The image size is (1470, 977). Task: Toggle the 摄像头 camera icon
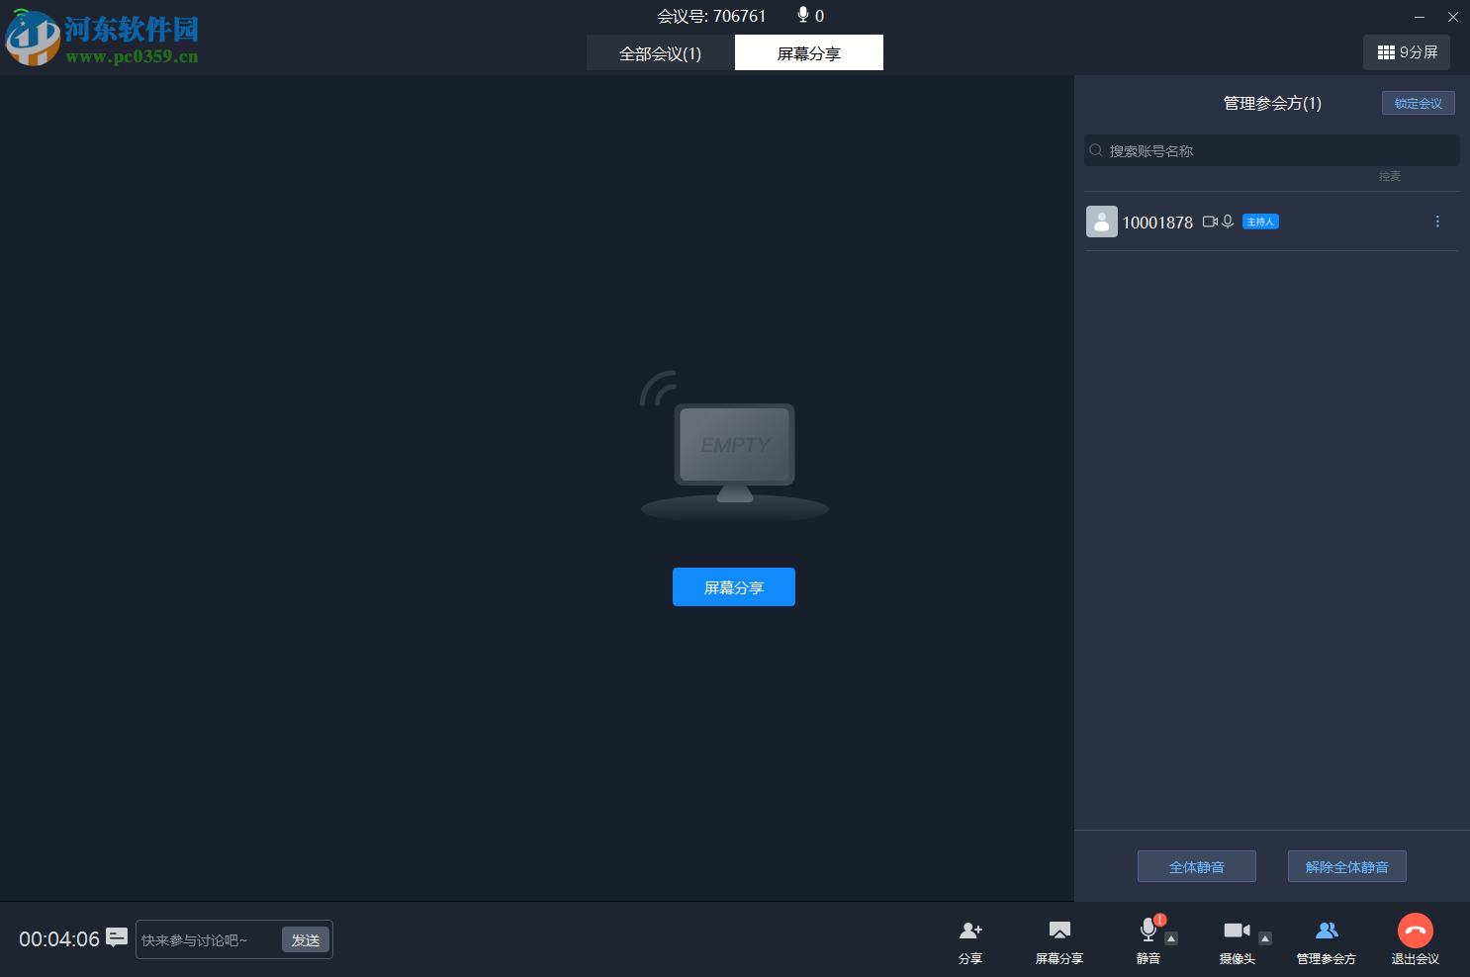[1237, 931]
